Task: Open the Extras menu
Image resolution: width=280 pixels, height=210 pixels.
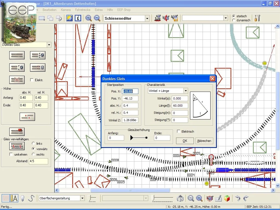Action: pyautogui.click(x=99, y=10)
